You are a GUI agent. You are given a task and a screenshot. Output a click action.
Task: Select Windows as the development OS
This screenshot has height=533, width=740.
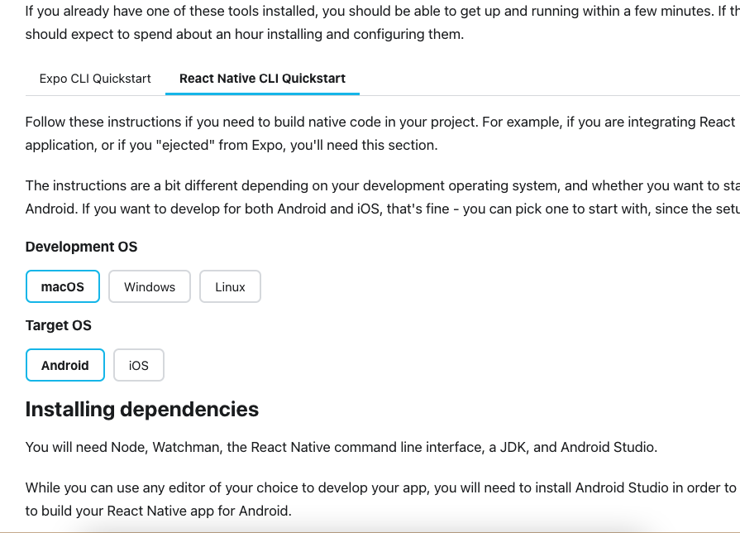[150, 287]
